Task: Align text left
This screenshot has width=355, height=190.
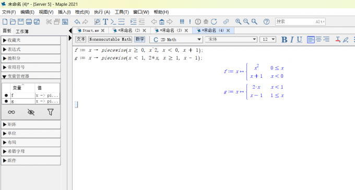Action: click(311, 39)
